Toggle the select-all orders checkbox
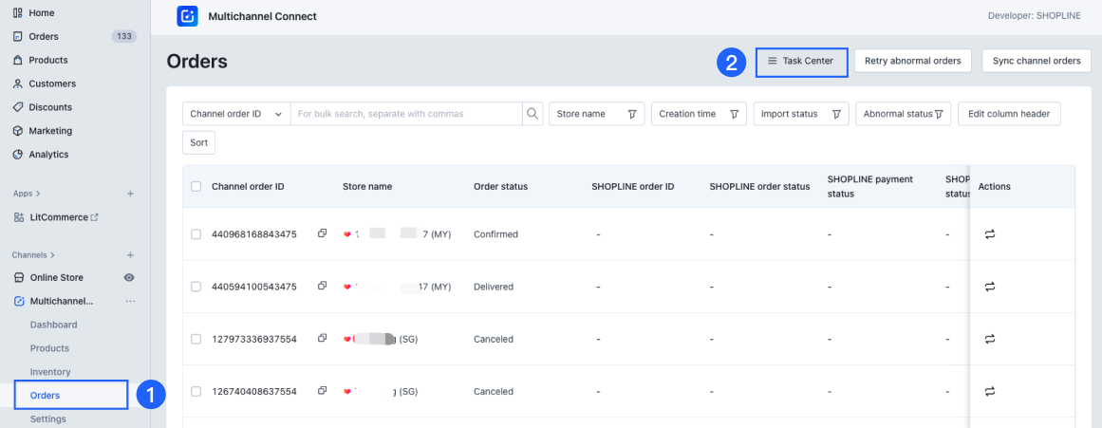Viewport: 1102px width, 428px height. (x=196, y=187)
